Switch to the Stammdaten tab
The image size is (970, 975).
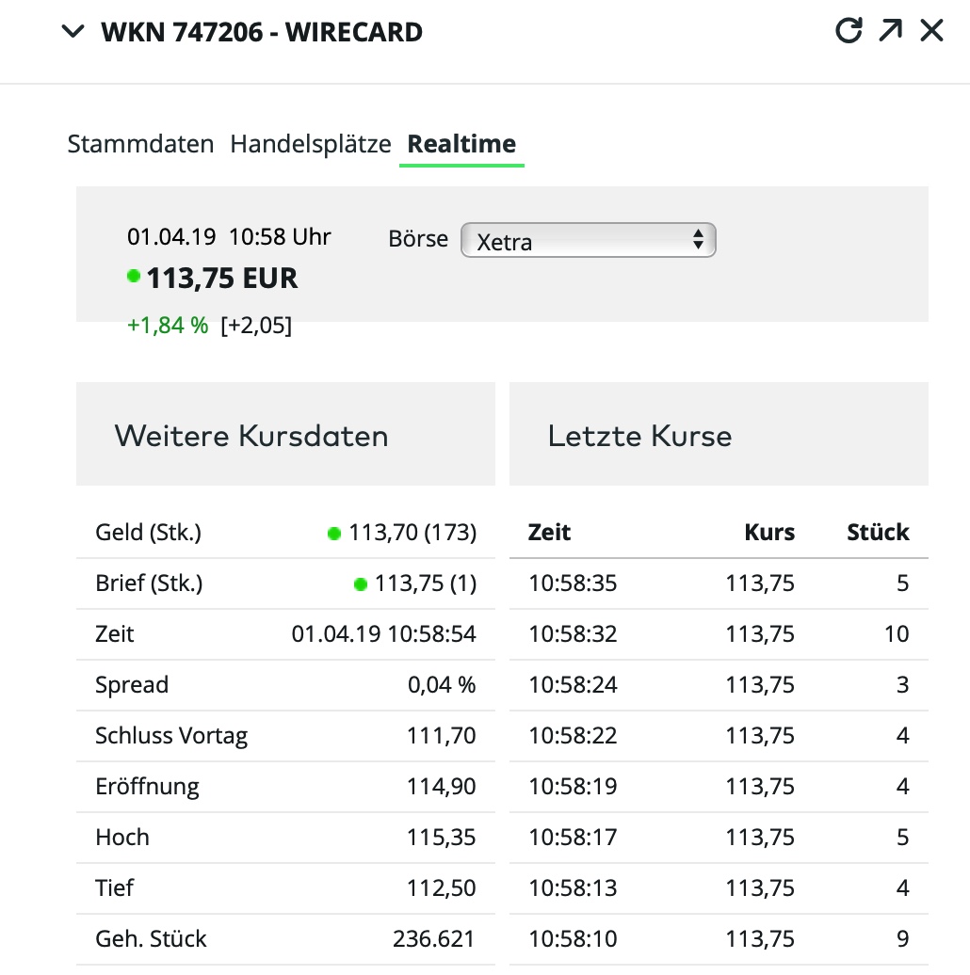point(139,144)
